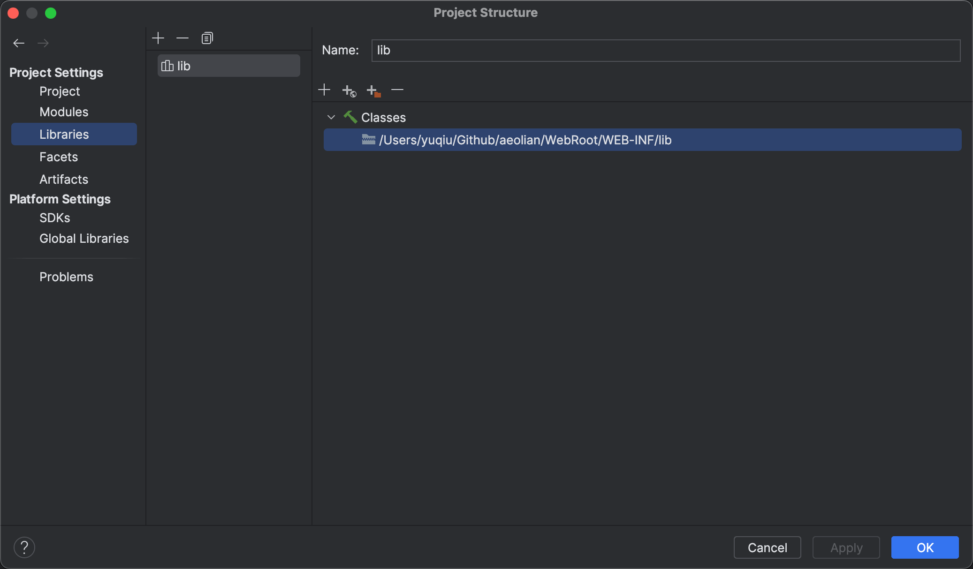The height and width of the screenshot is (569, 973).
Task: Click the forward navigation arrow
Action: [43, 43]
